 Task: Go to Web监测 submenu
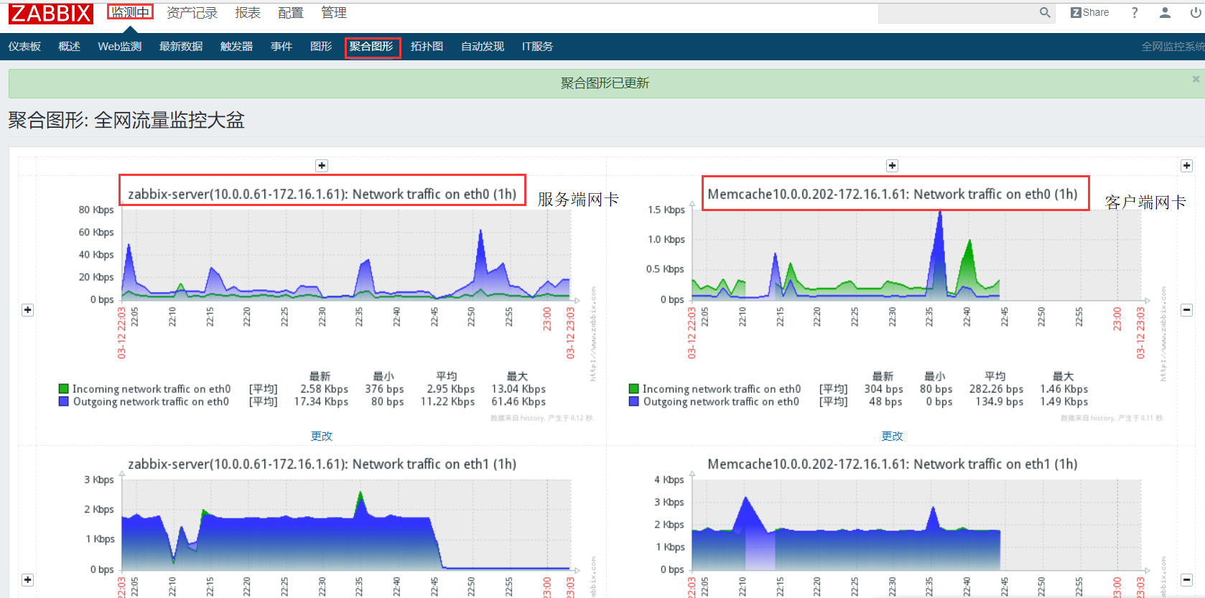(119, 47)
